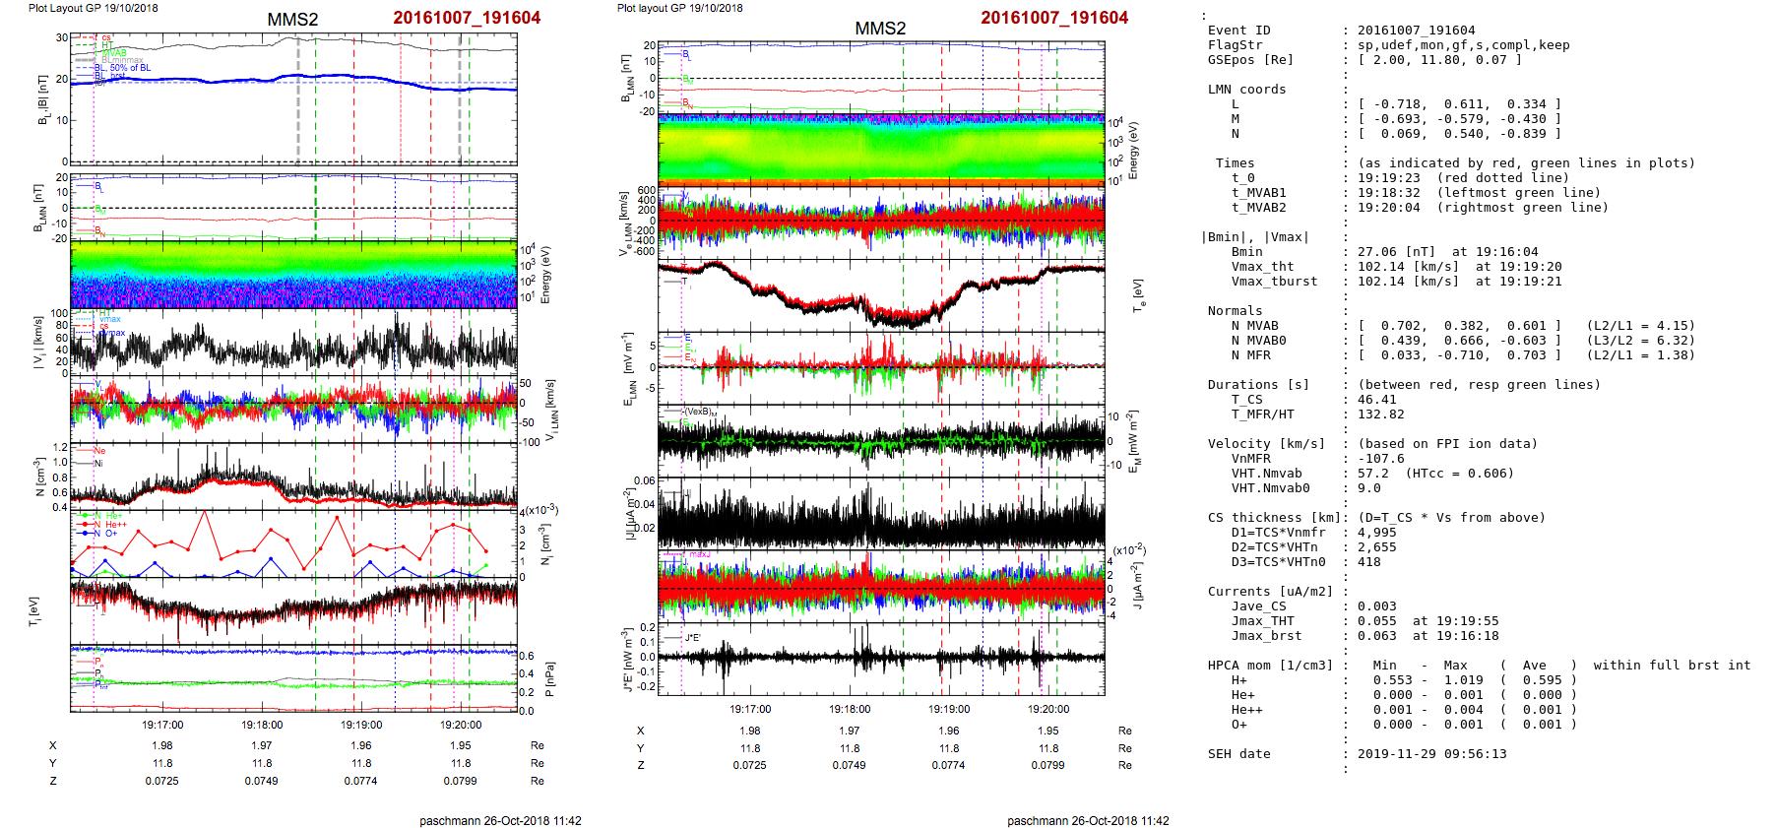The width and height of the screenshot is (1776, 828).
Task: Click the P [nPa] axis label
Action: (x=550, y=678)
